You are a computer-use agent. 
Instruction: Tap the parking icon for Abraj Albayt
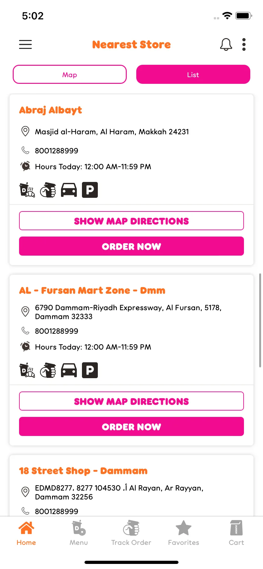coord(90,190)
